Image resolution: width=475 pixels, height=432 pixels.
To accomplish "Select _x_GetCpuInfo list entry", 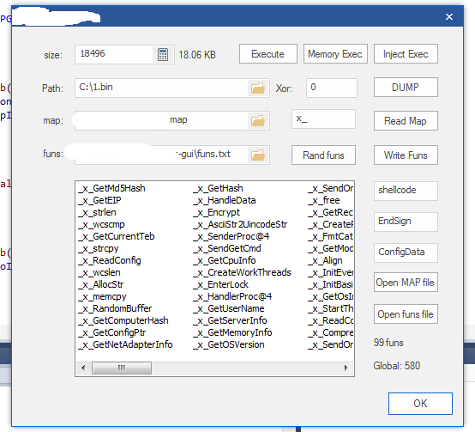I will coord(225,260).
